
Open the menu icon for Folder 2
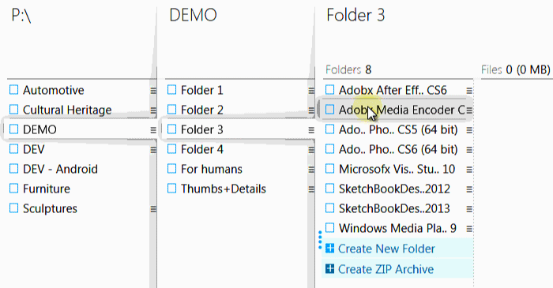[x=311, y=110]
